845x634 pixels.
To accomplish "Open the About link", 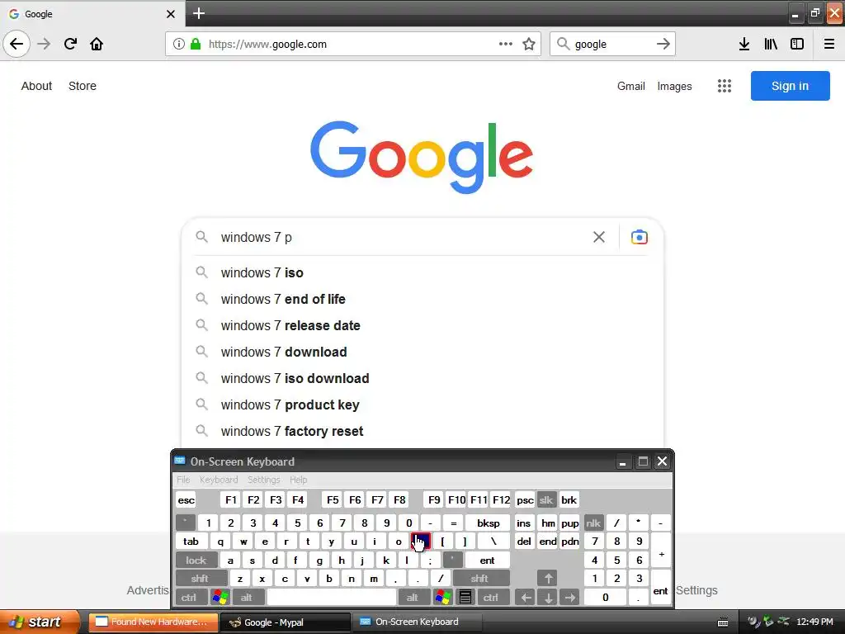I will [x=36, y=86].
